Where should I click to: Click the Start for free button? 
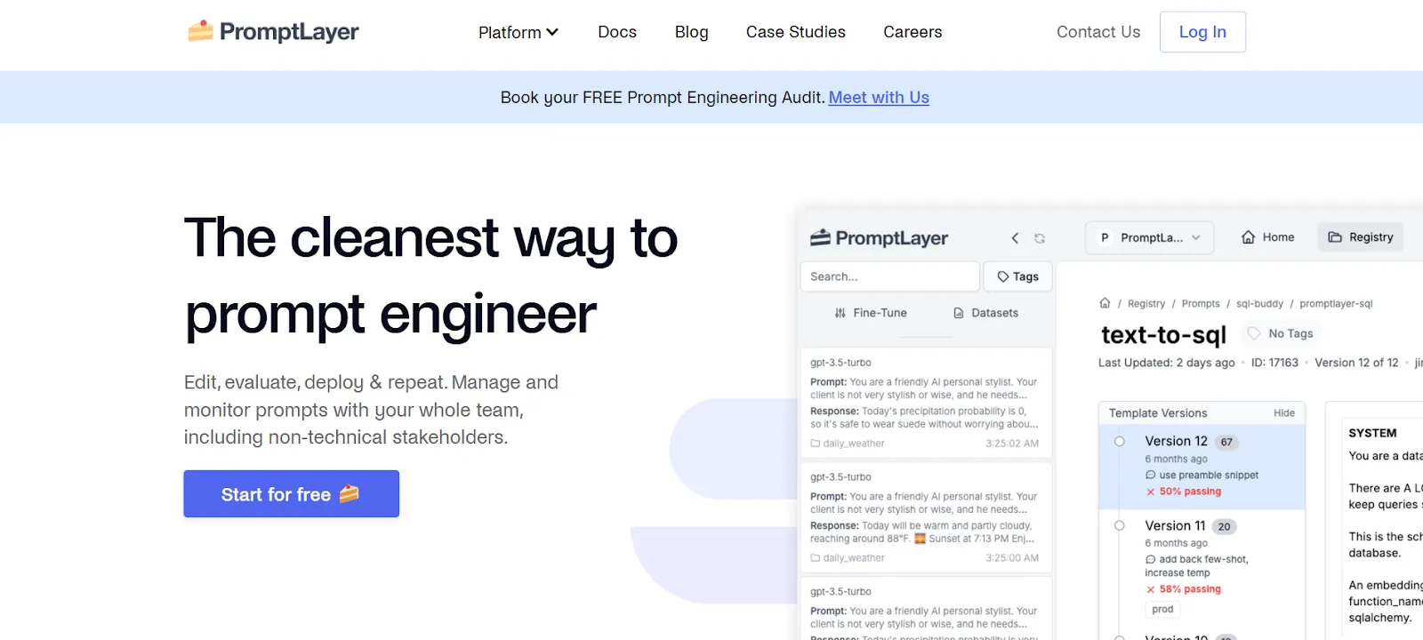pyautogui.click(x=291, y=493)
